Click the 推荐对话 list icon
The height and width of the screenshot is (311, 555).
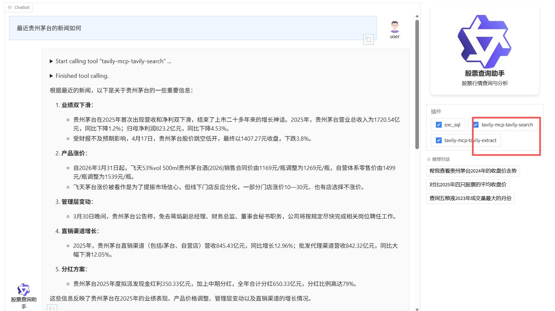(429, 160)
